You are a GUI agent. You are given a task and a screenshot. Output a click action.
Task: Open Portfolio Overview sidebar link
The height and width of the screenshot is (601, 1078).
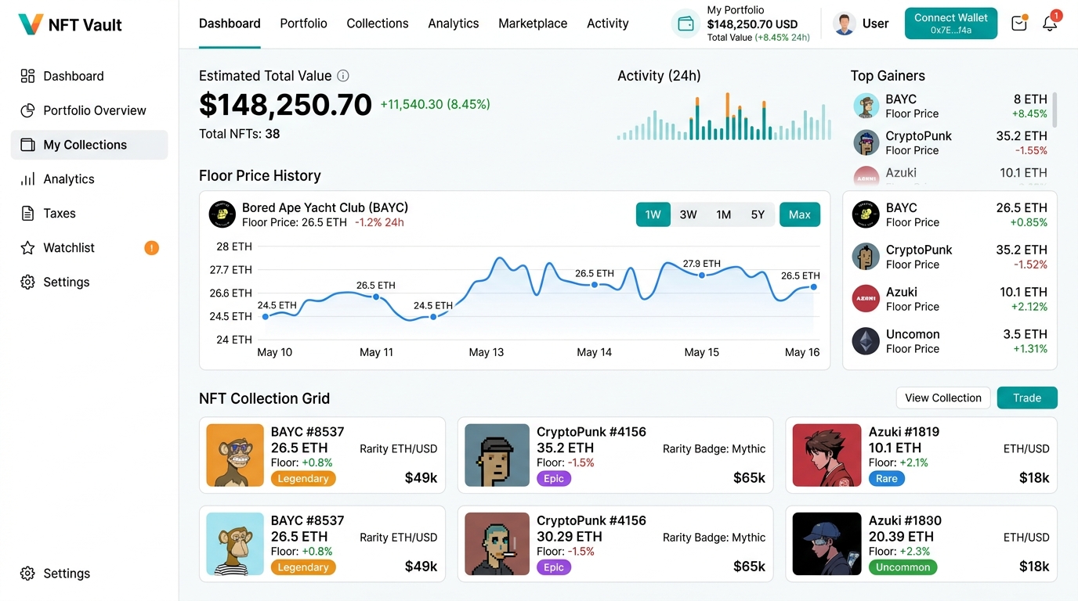click(95, 110)
